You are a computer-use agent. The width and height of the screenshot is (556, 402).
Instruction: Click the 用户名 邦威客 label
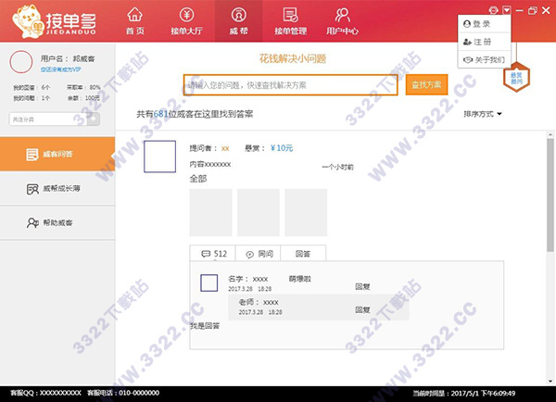click(x=68, y=58)
